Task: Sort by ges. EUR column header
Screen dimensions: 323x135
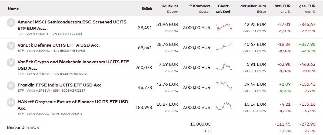Action: pos(307,6)
